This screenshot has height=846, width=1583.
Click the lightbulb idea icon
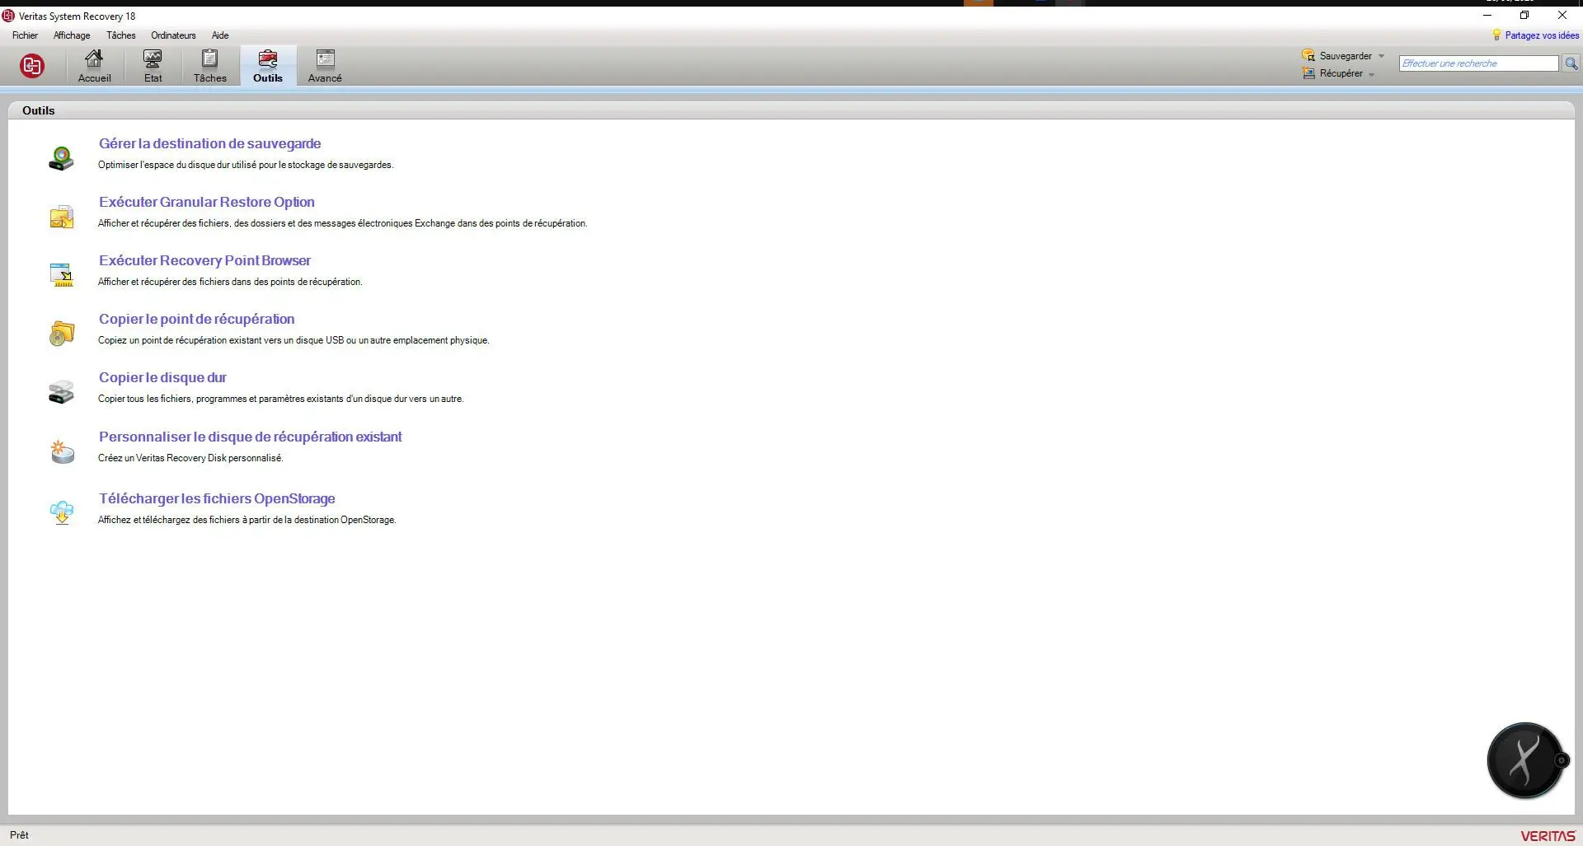click(x=1496, y=35)
